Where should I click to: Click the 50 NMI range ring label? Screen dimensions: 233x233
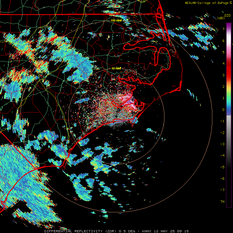pos(116,68)
